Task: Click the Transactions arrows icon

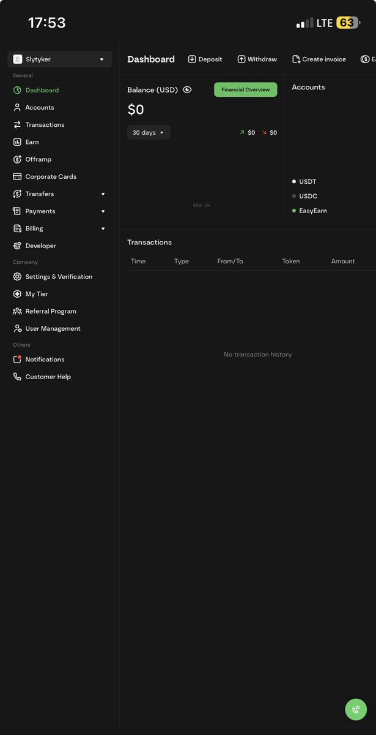Action: tap(17, 124)
